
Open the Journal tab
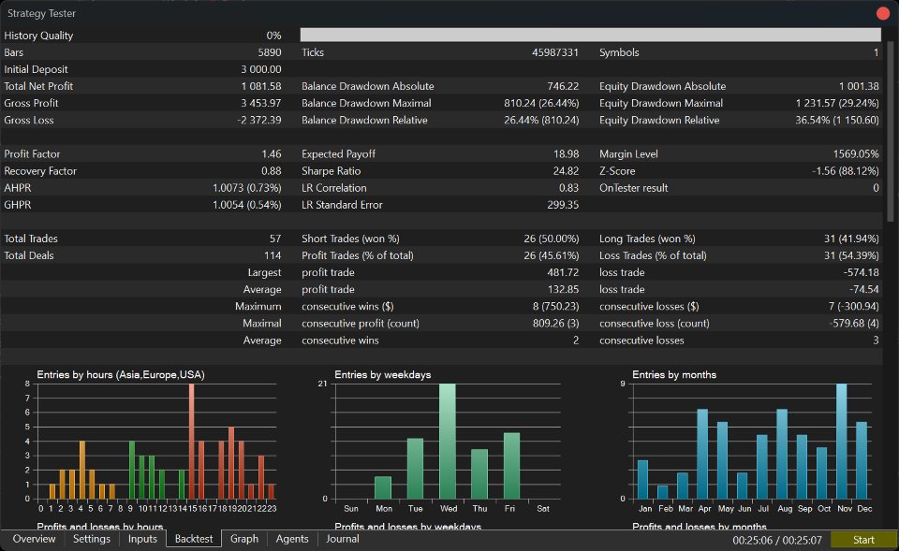tap(343, 539)
